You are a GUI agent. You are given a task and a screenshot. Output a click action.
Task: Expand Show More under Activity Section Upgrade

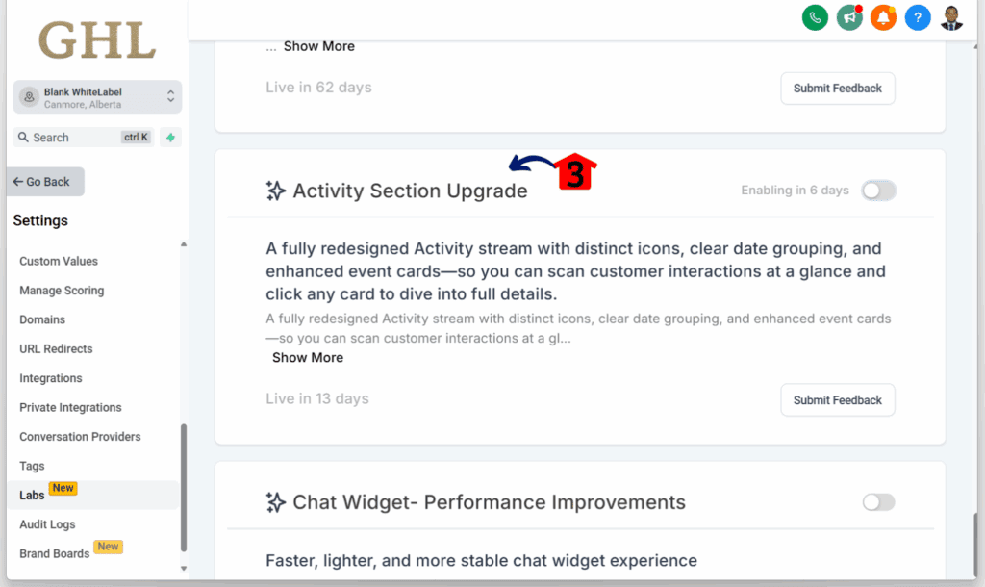pyautogui.click(x=308, y=358)
